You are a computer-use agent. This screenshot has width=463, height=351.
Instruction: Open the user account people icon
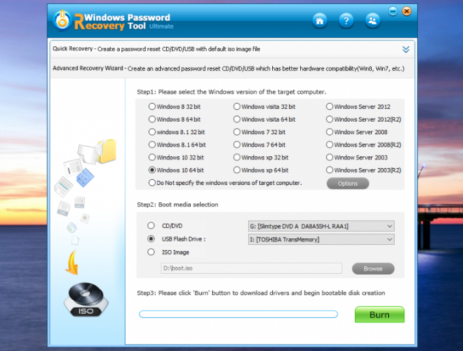pos(372,21)
